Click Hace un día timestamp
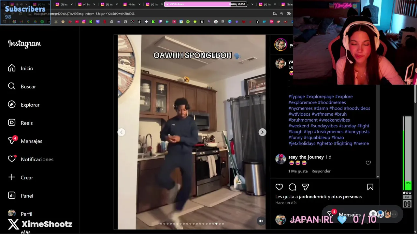The width and height of the screenshot is (417, 234). tap(286, 203)
